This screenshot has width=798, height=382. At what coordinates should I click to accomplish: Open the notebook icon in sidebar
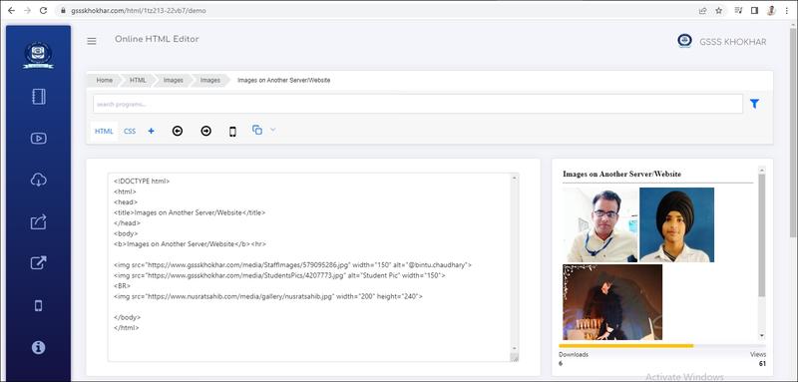click(x=39, y=97)
